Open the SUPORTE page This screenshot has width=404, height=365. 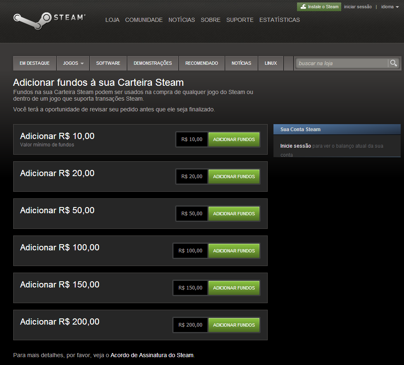click(240, 20)
